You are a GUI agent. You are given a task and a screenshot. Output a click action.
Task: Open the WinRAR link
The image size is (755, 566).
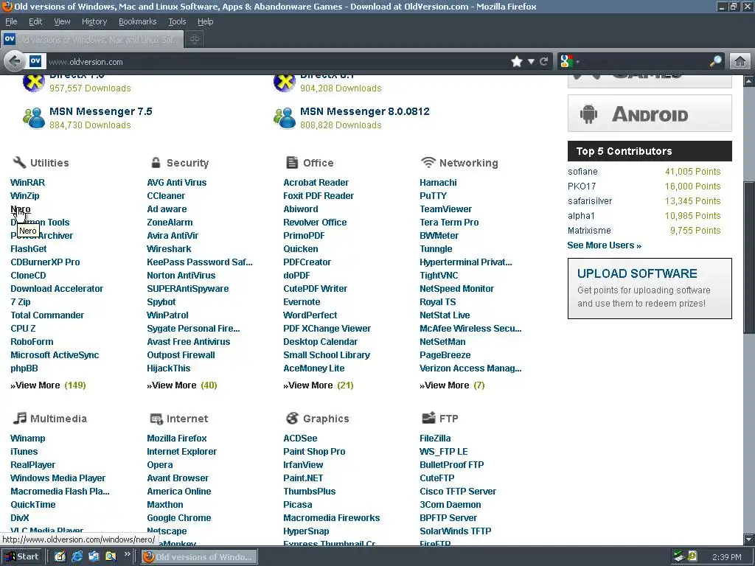27,183
